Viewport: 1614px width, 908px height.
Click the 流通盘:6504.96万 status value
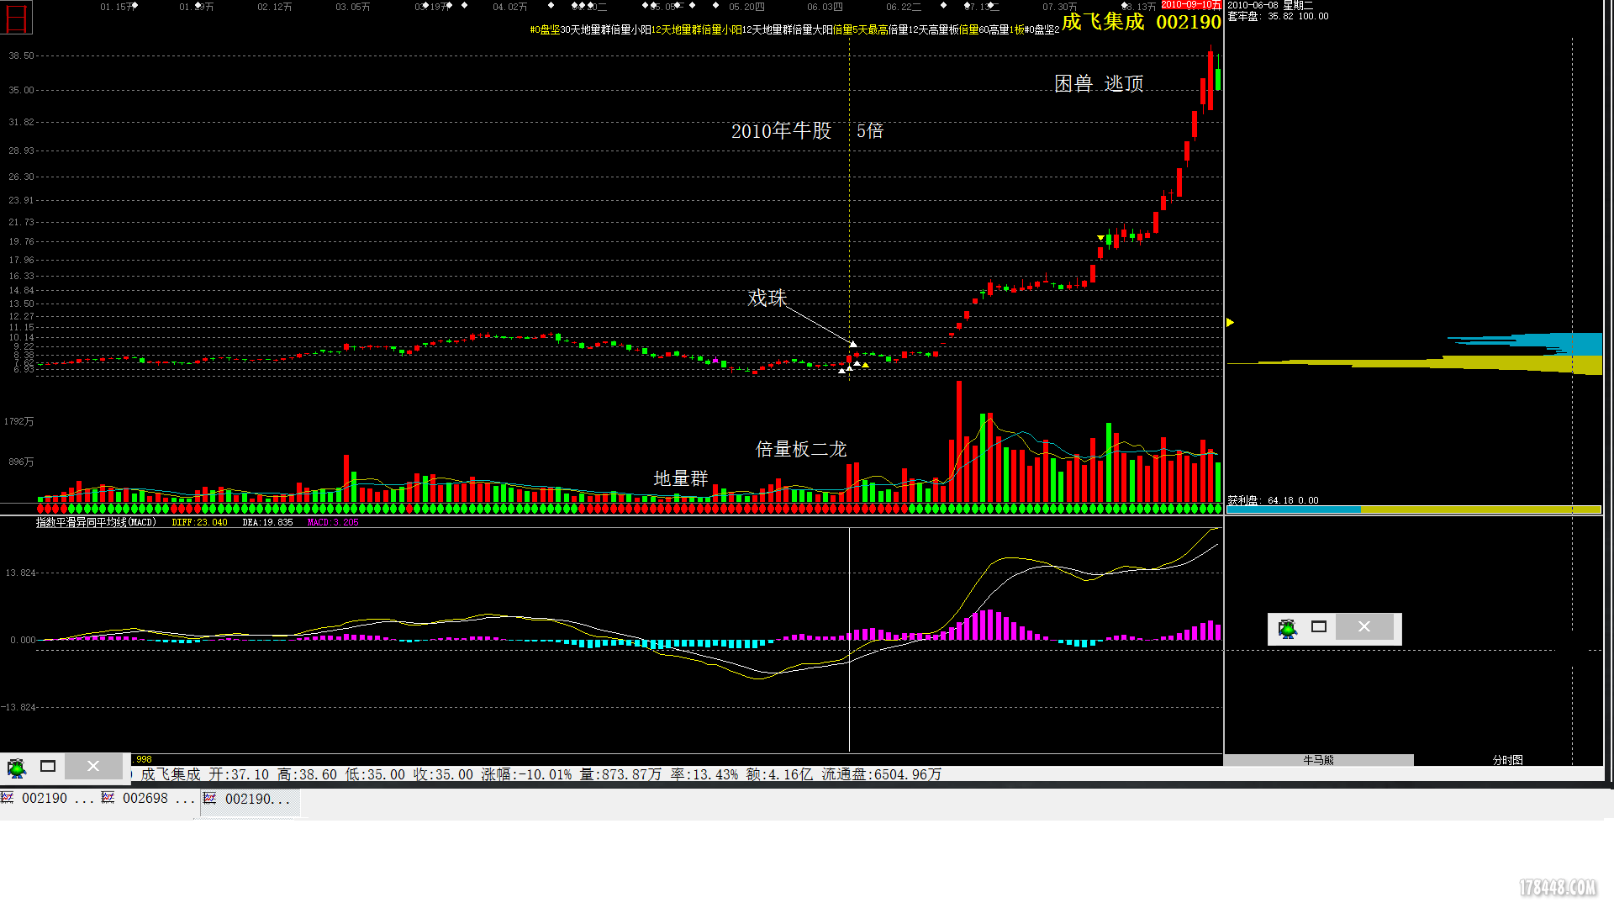point(882,774)
